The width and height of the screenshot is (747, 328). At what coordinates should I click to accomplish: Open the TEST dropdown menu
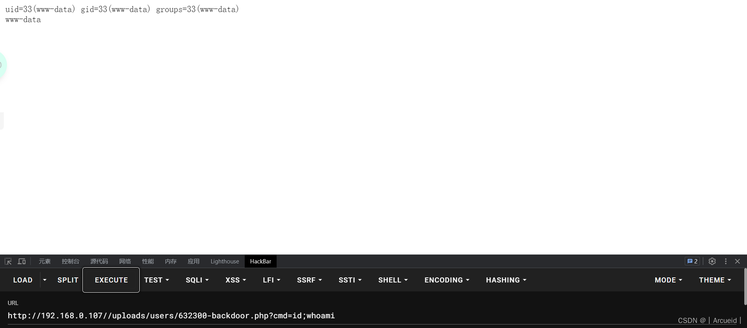coord(156,280)
